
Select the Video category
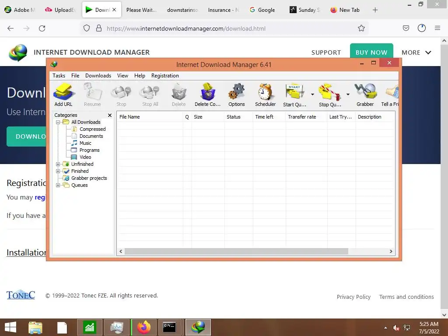pyautogui.click(x=81, y=157)
